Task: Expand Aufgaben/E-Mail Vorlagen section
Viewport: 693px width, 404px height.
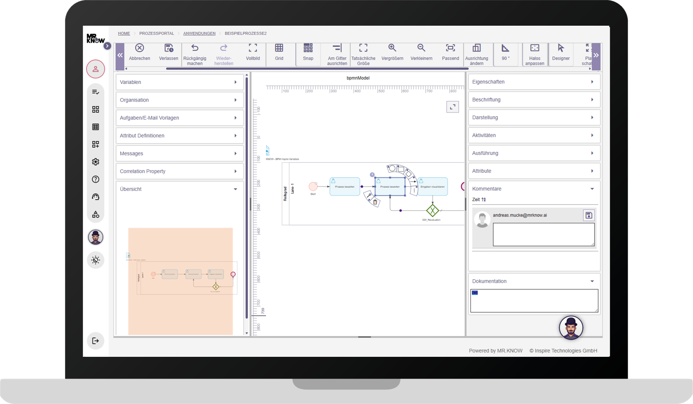Action: click(x=180, y=118)
